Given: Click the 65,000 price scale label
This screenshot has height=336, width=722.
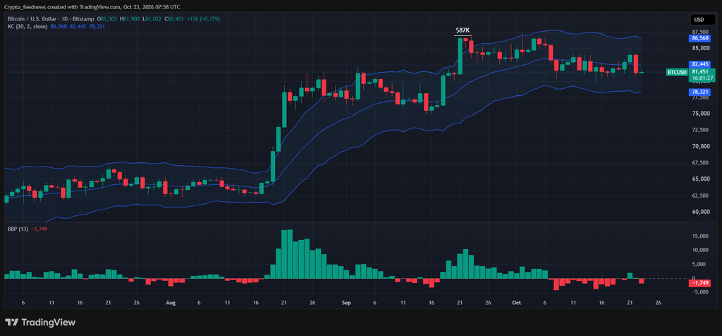Looking at the screenshot, I should pyautogui.click(x=699, y=179).
